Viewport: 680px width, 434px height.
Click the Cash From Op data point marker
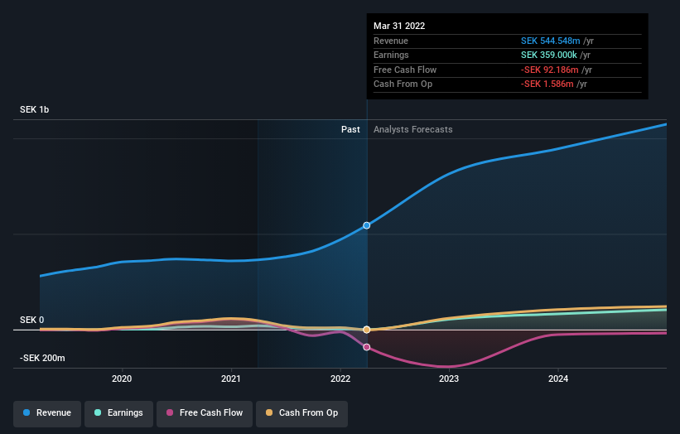(366, 330)
